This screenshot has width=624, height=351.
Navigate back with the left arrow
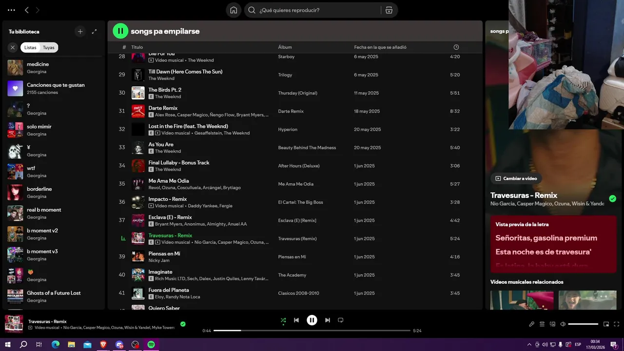click(x=27, y=10)
